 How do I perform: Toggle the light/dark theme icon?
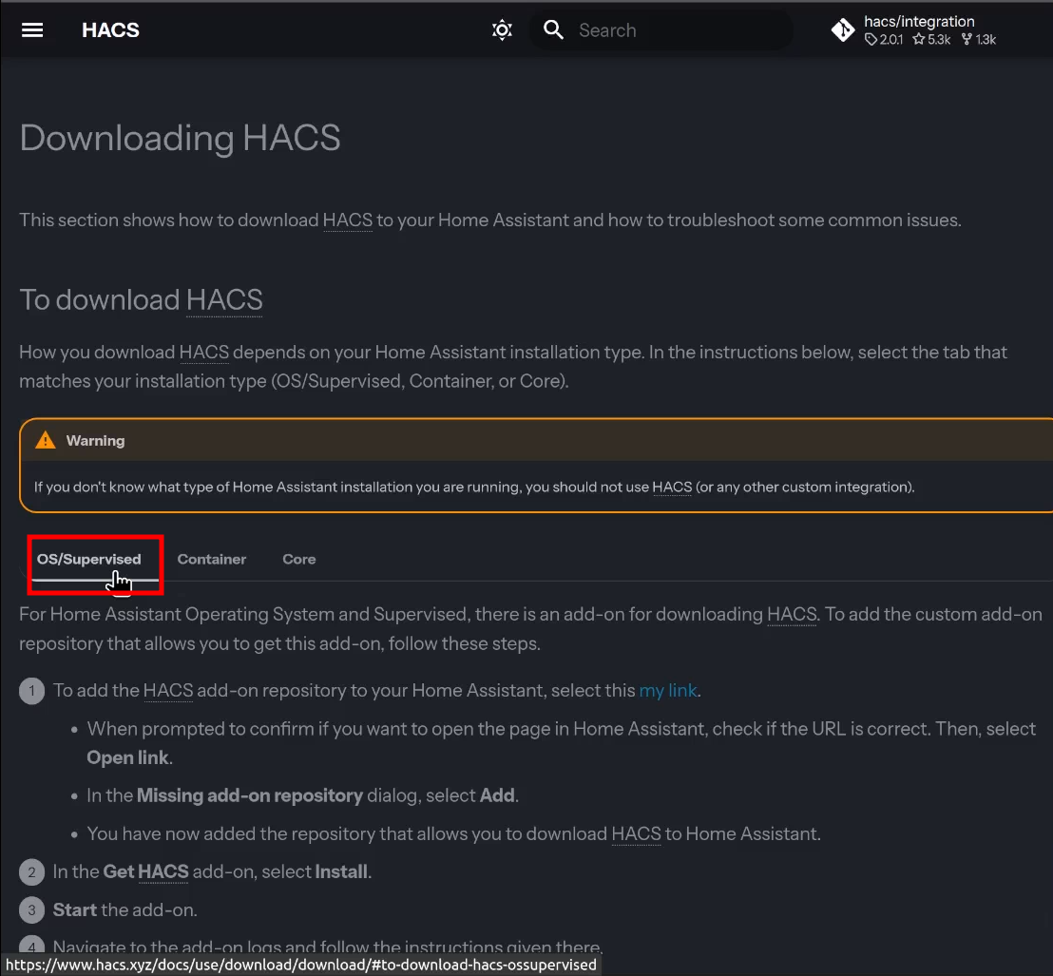[x=502, y=30]
